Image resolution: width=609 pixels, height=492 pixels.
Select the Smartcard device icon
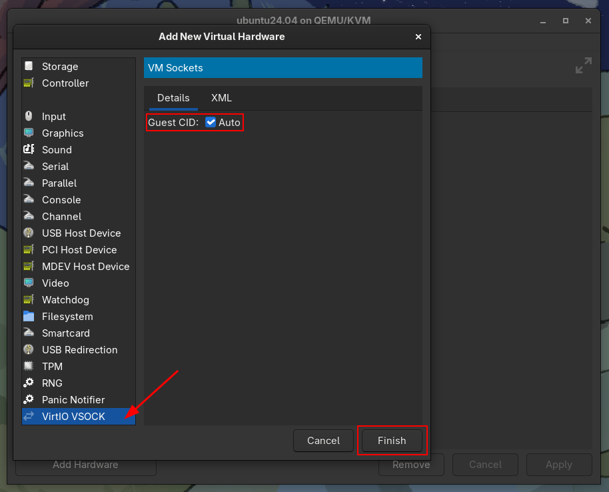pos(29,333)
